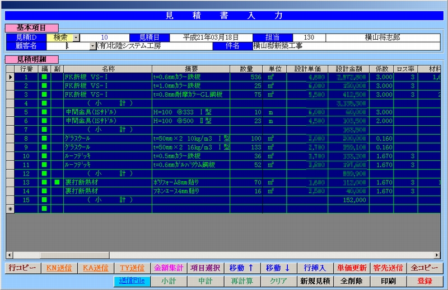448x290 pixels.
Task: Open the 検索 dropdown next to 見積ID
Action: click(x=77, y=37)
